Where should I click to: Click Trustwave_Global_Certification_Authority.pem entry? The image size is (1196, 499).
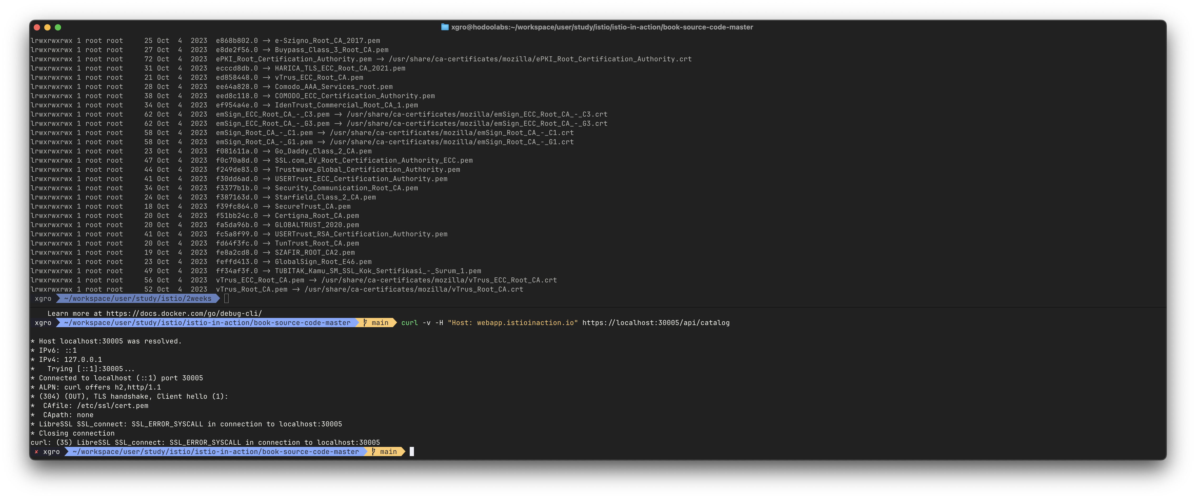click(367, 170)
